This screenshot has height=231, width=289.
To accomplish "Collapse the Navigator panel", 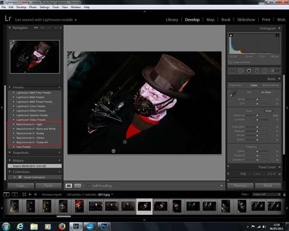I will [x=10, y=28].
